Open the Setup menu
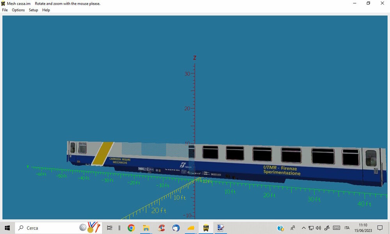This screenshot has width=390, height=234. pyautogui.click(x=33, y=10)
